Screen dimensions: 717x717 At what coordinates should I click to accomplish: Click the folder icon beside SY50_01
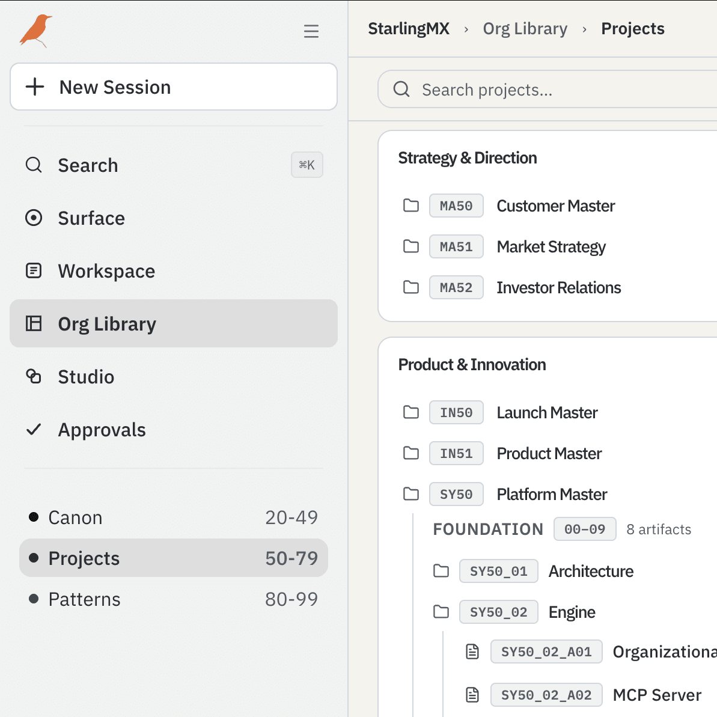pos(441,571)
